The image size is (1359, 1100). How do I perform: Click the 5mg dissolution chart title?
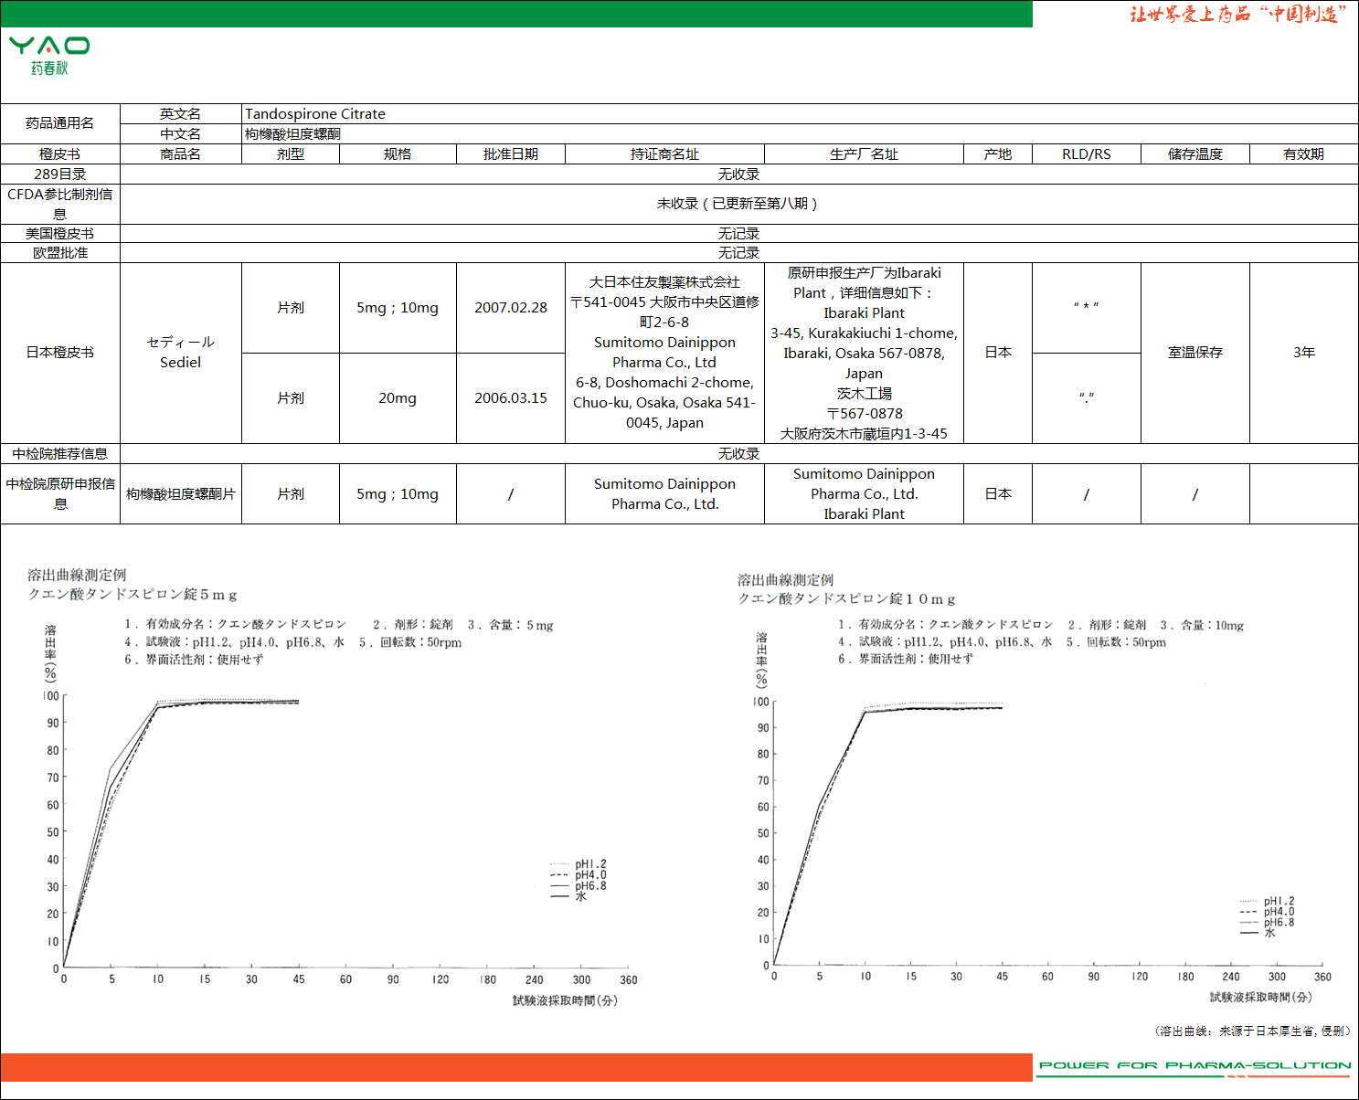coord(133,585)
